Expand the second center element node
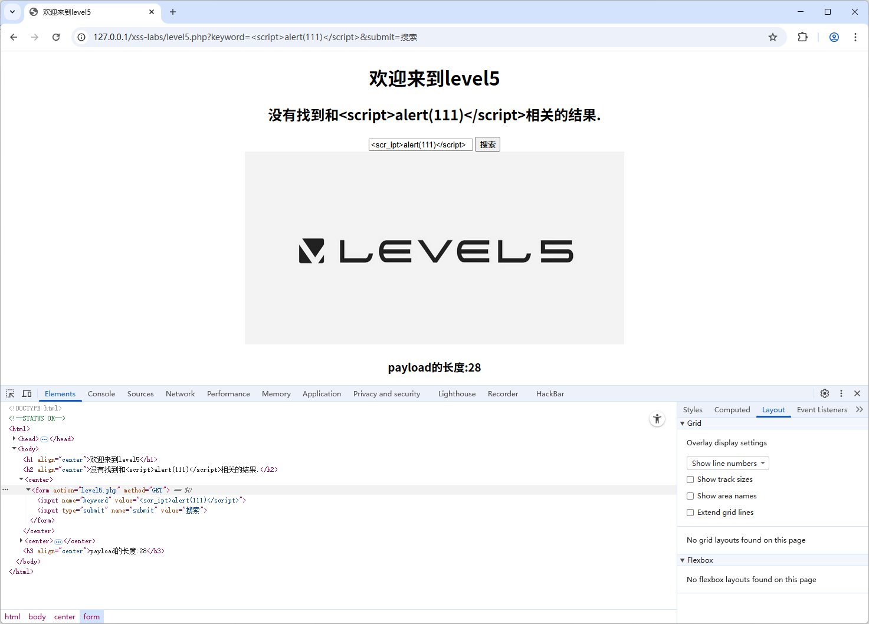The image size is (869, 624). pos(21,540)
